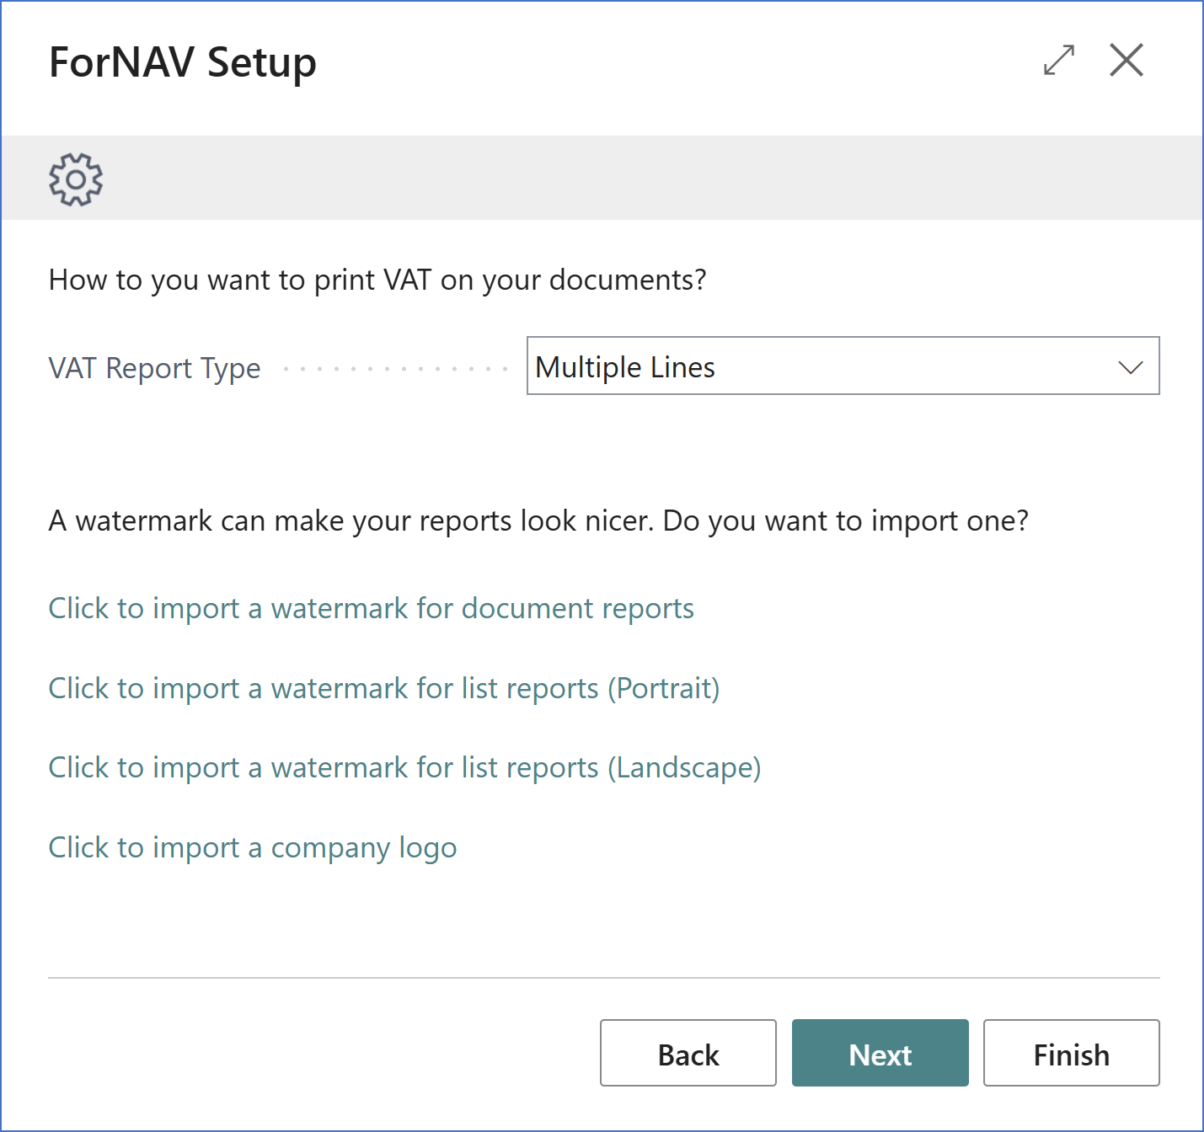Expand the dialog with the diagonal arrows icon
This screenshot has width=1204, height=1132.
pyautogui.click(x=1059, y=61)
